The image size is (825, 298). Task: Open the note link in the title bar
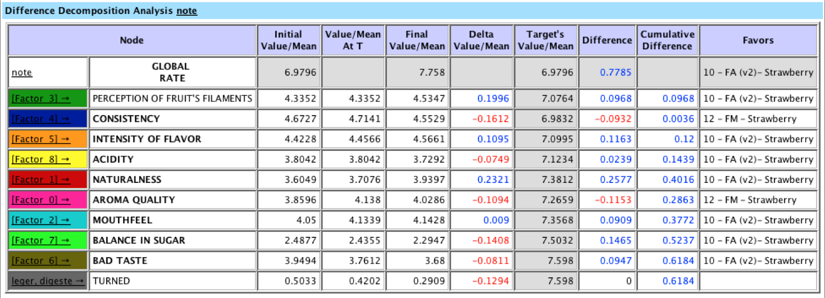tap(186, 11)
